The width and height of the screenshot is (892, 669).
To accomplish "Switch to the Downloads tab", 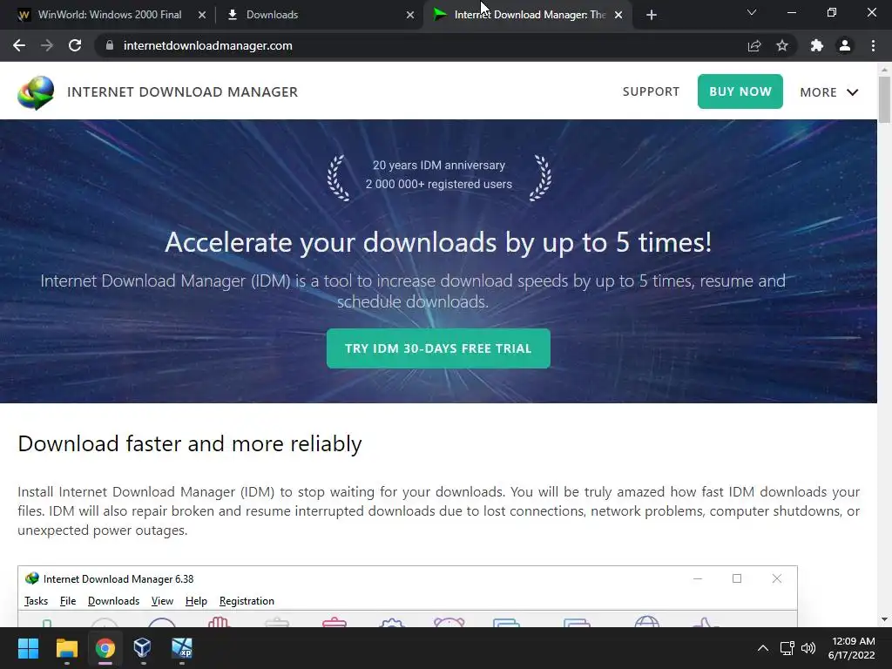I will point(319,15).
